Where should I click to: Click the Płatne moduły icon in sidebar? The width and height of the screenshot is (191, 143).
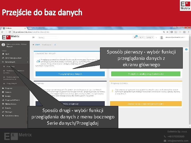(x=3, y=104)
